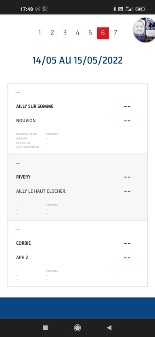Open the CORBIE versus APH 2 match

tap(77, 254)
